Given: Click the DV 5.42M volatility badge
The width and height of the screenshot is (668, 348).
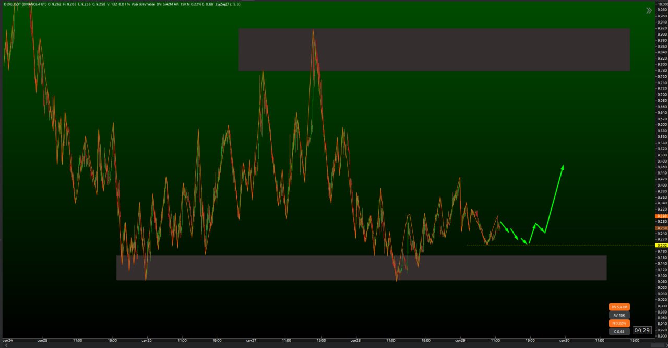Looking at the screenshot, I should (619, 307).
